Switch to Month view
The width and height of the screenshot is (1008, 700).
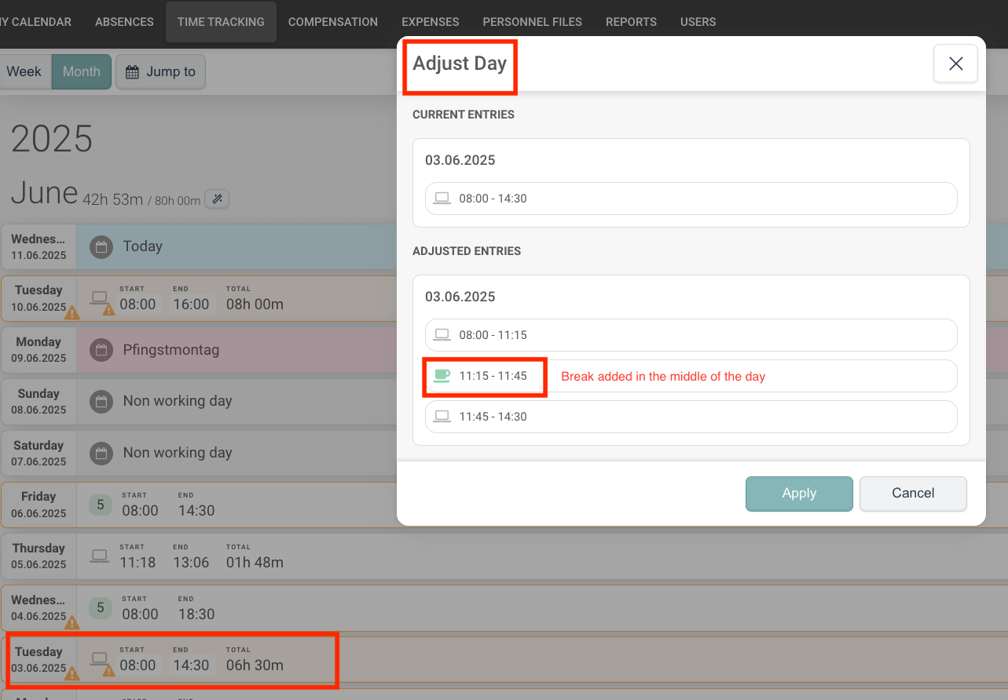(82, 71)
